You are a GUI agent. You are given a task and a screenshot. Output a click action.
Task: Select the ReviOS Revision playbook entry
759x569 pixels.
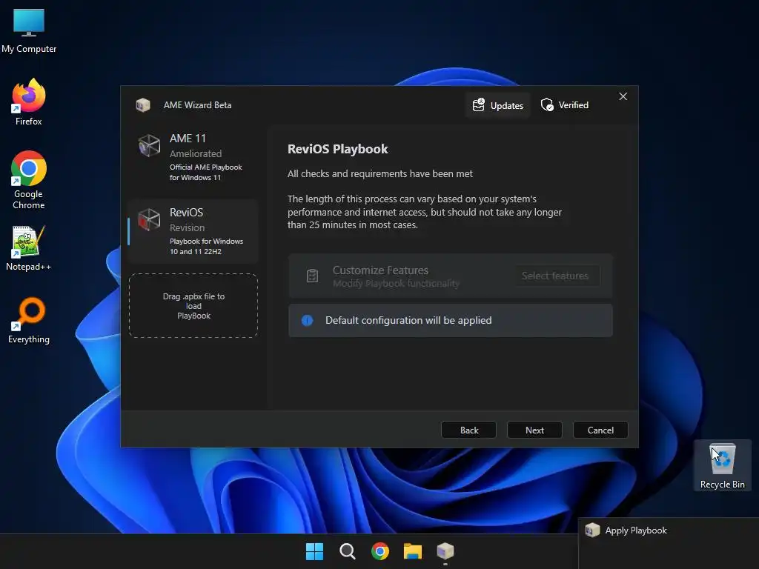[x=193, y=231]
